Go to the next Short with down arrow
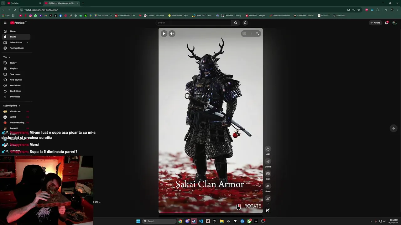The image size is (401, 225). 393,128
